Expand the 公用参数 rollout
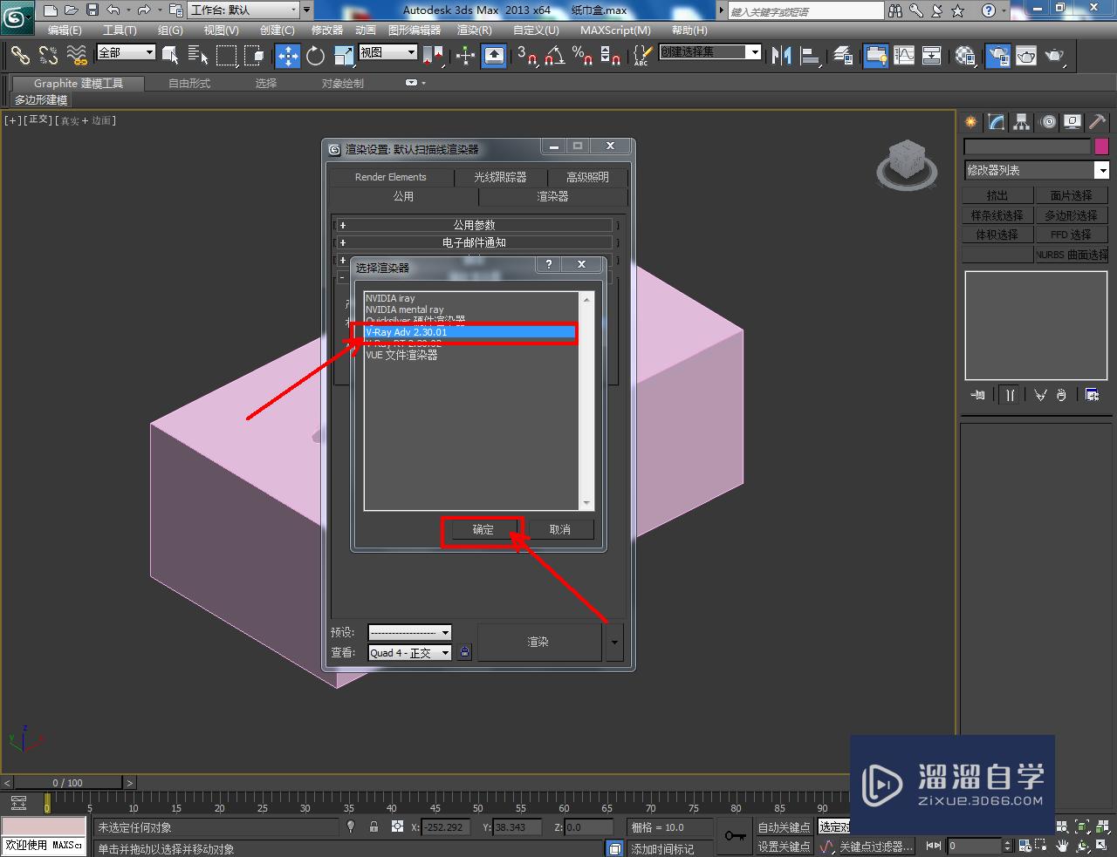The width and height of the screenshot is (1117, 857). 474,225
